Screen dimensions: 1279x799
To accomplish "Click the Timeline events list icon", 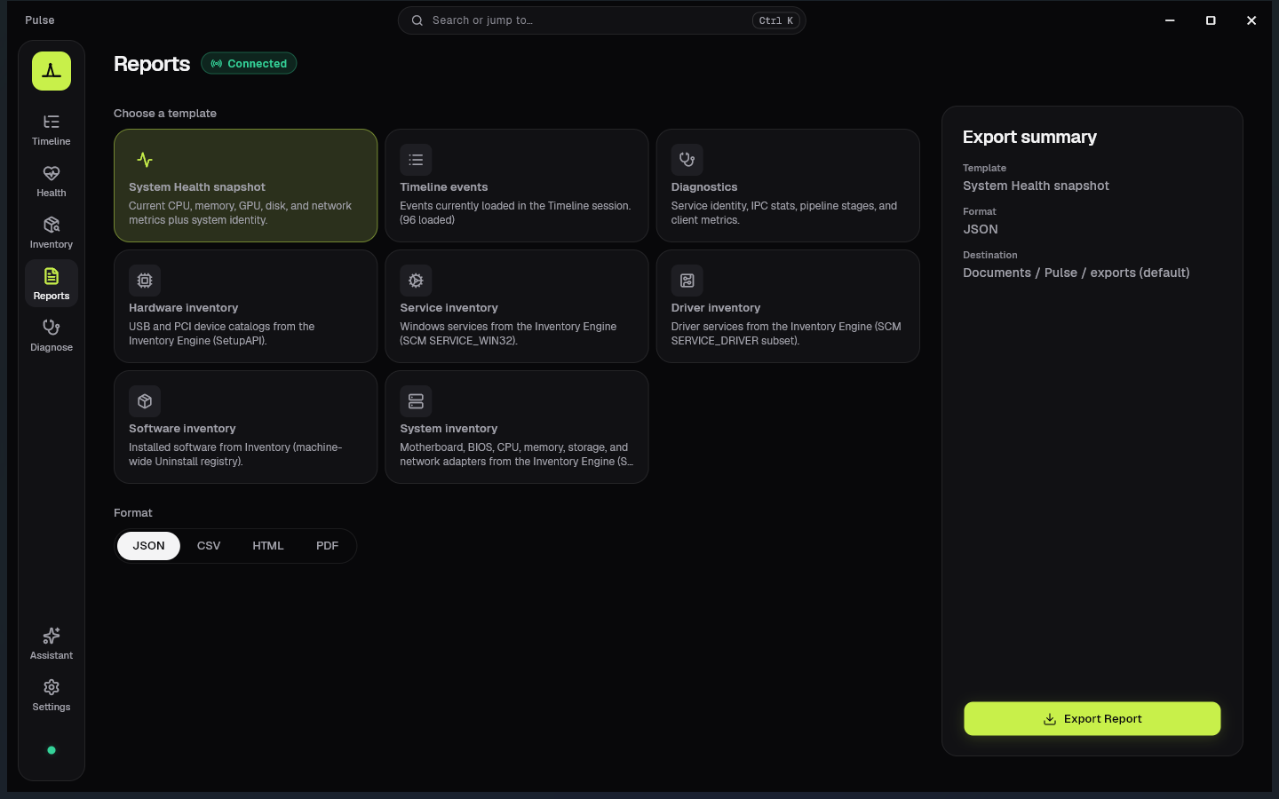I will coord(416,160).
